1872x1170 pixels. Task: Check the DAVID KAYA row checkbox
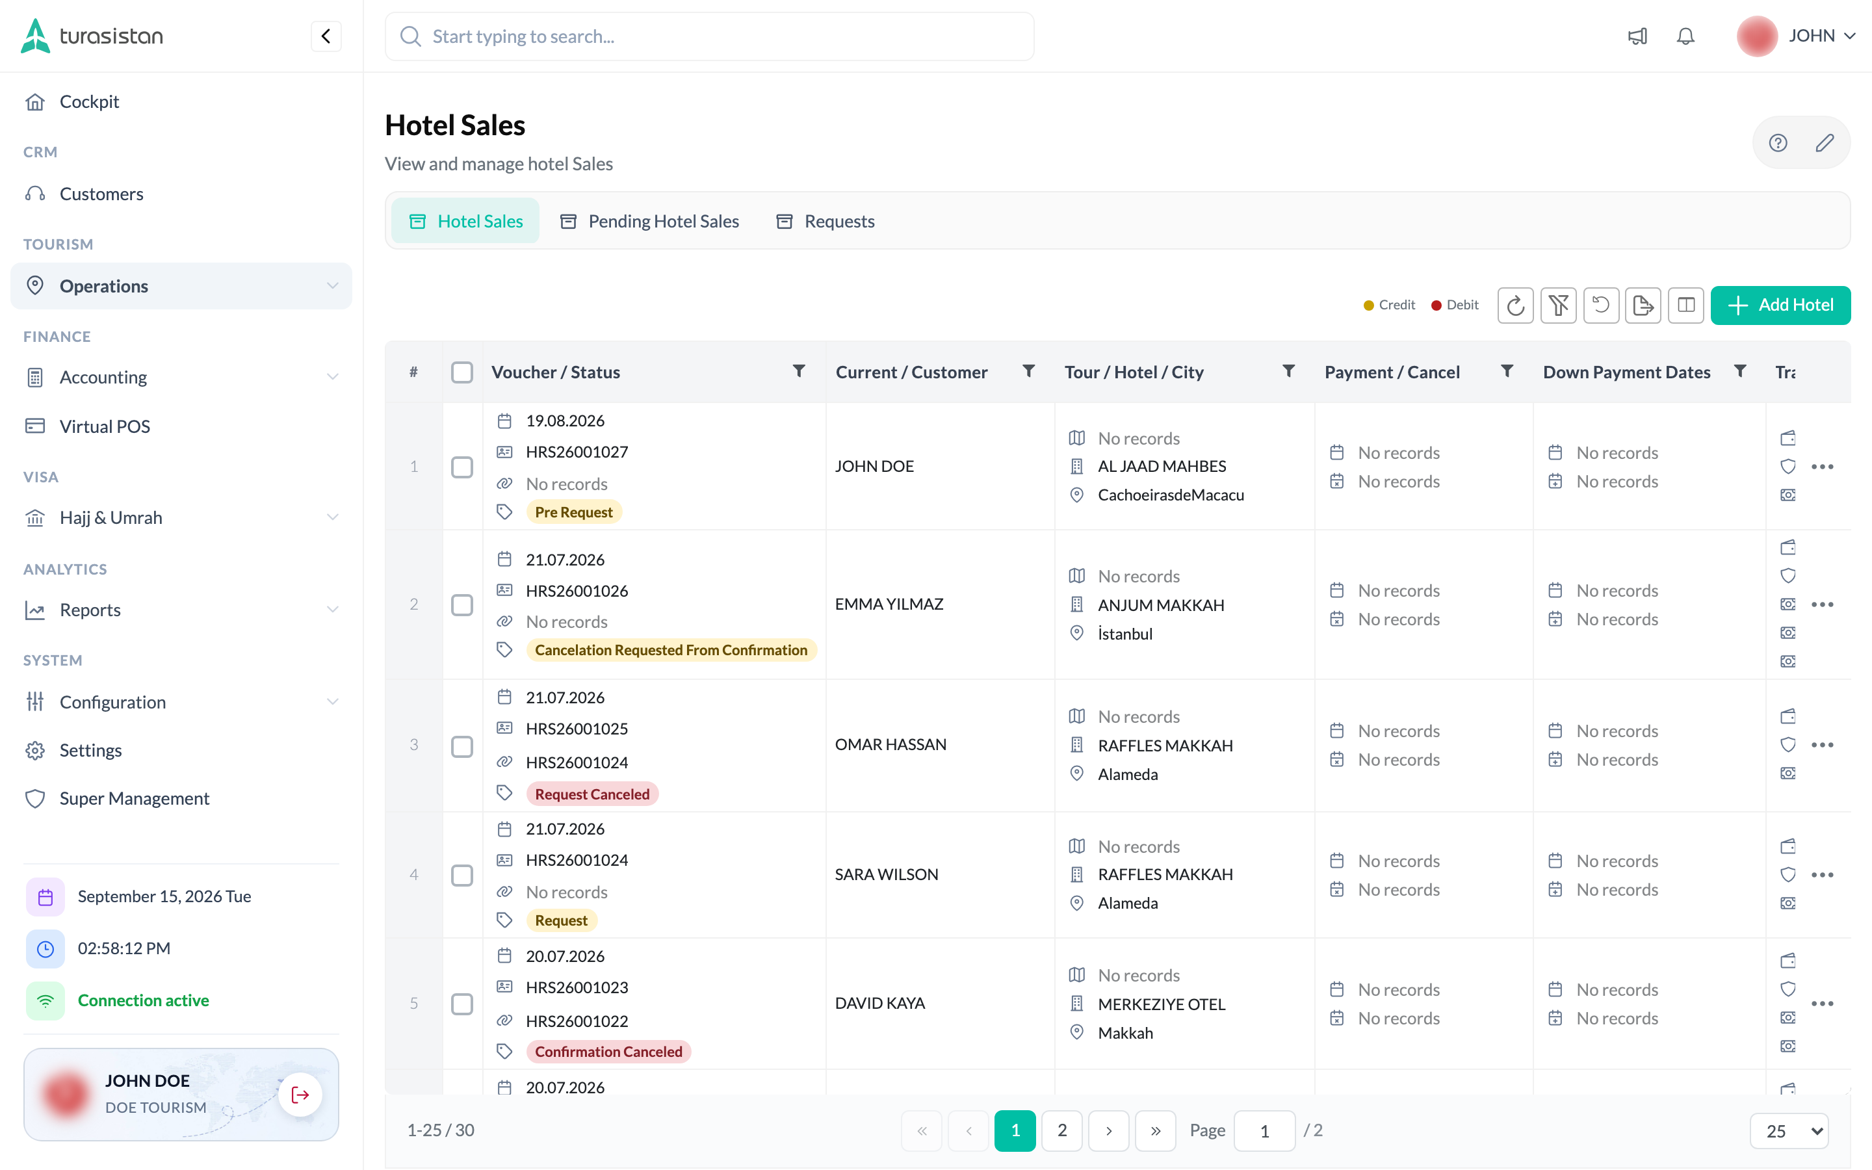[461, 1004]
